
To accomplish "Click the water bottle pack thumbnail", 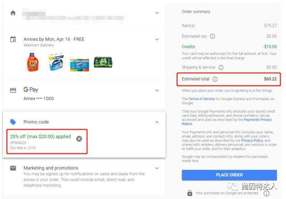I will 102,62.
